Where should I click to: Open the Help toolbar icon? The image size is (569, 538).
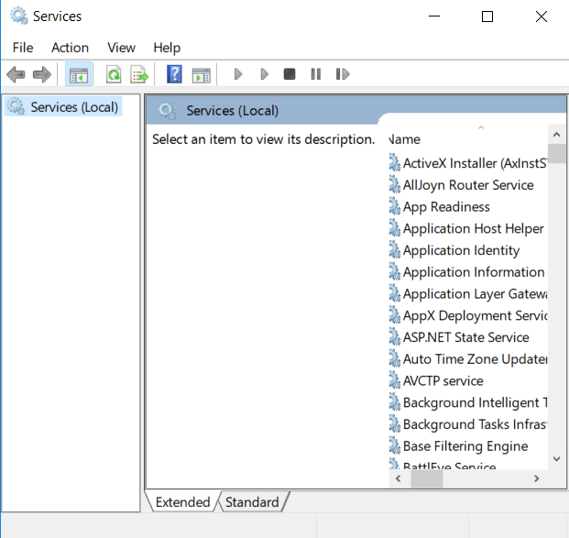click(174, 74)
